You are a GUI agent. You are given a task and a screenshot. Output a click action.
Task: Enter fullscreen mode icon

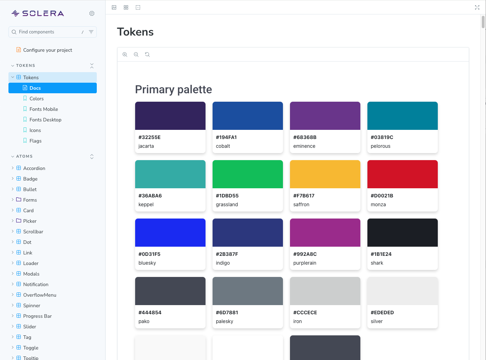coord(477,7)
